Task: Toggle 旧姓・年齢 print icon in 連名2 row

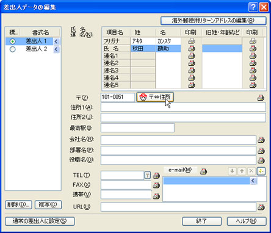Action: (x=253, y=63)
